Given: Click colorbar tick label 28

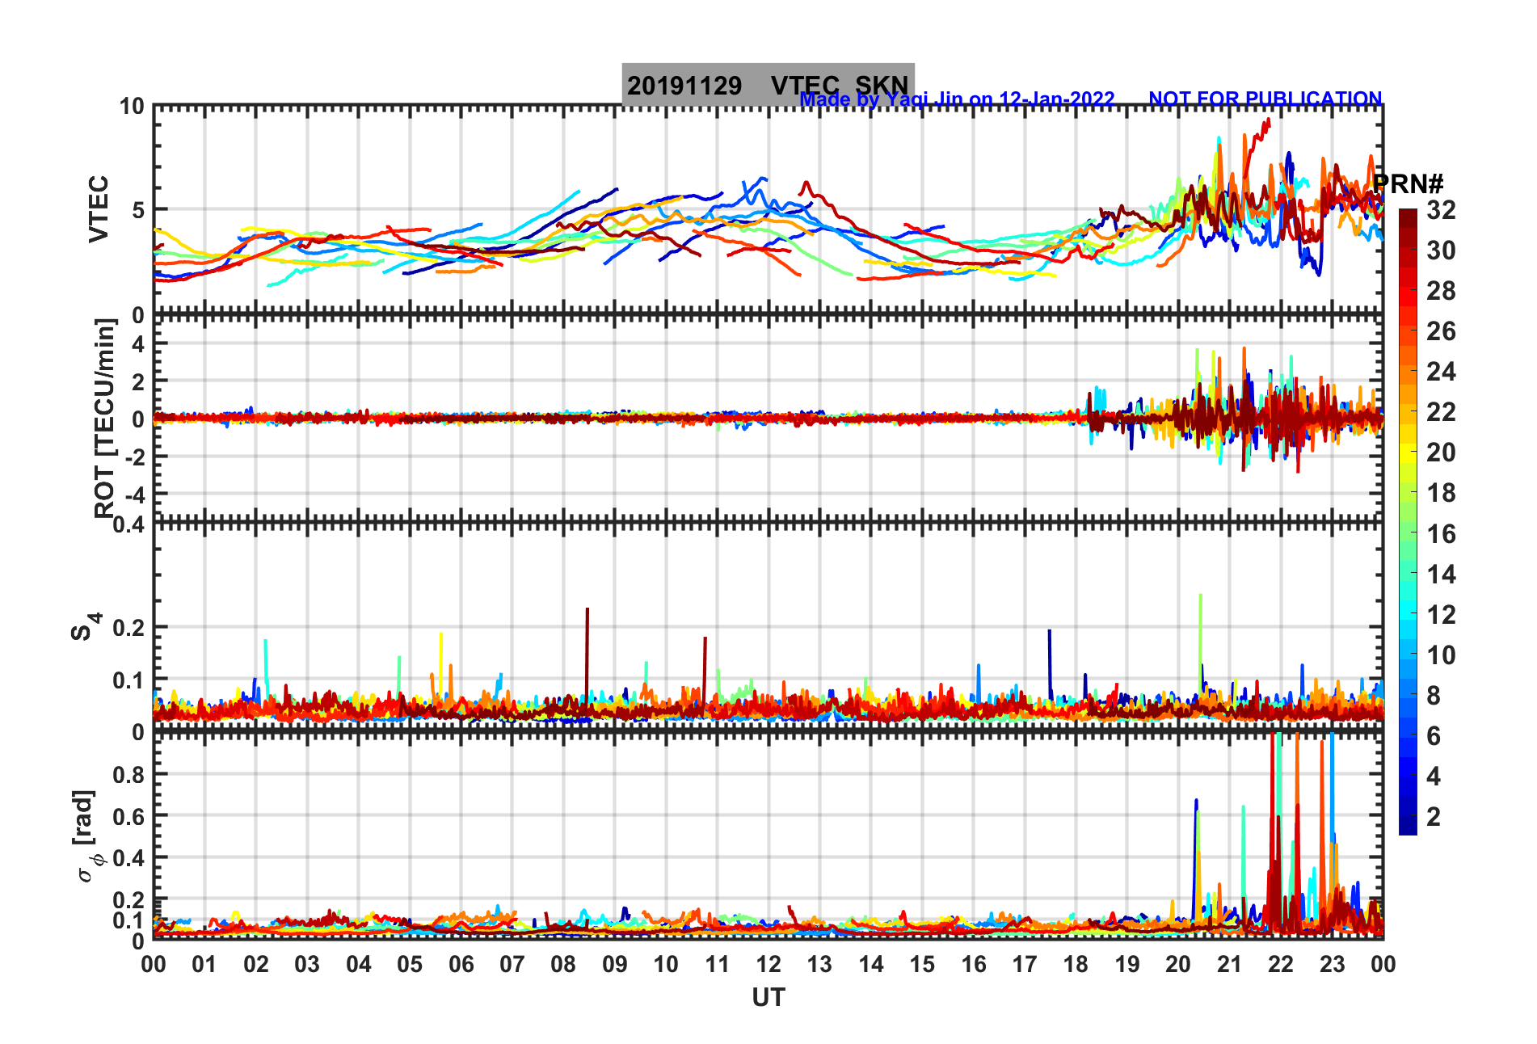Looking at the screenshot, I should [1441, 291].
